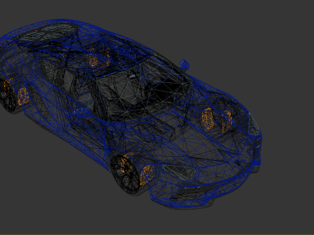Select the car's front left wheel
This screenshot has width=314, height=235.
126,174
